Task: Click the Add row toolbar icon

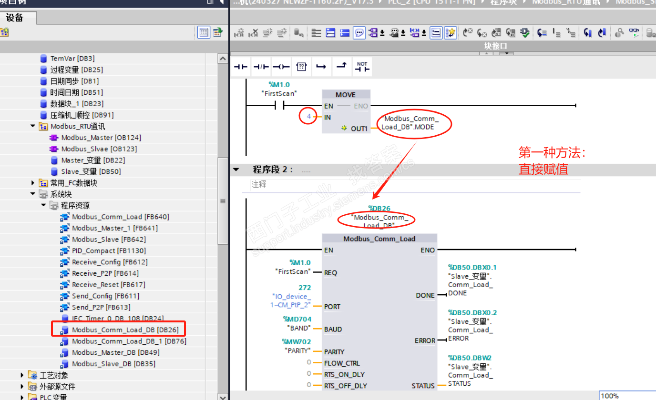Action: (x=283, y=33)
